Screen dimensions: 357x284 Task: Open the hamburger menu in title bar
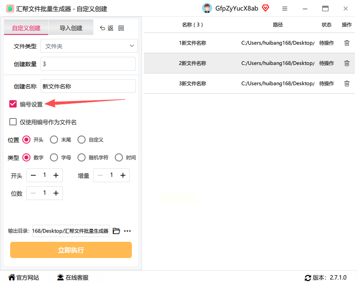coord(285,9)
